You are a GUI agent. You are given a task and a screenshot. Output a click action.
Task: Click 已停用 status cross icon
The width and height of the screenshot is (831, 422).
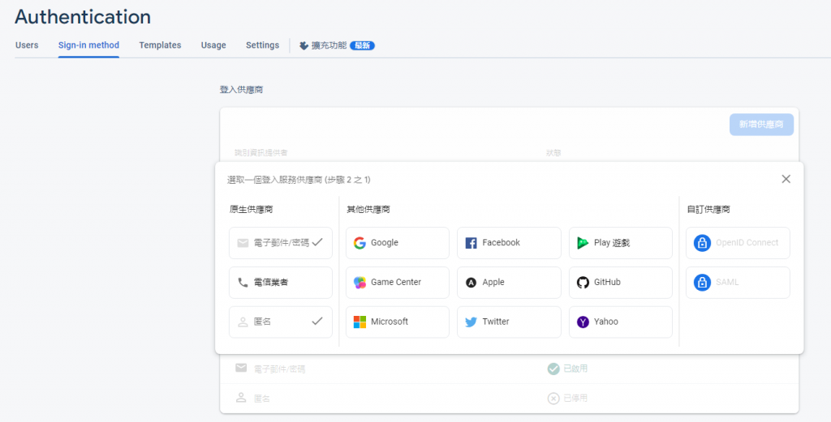(x=553, y=399)
